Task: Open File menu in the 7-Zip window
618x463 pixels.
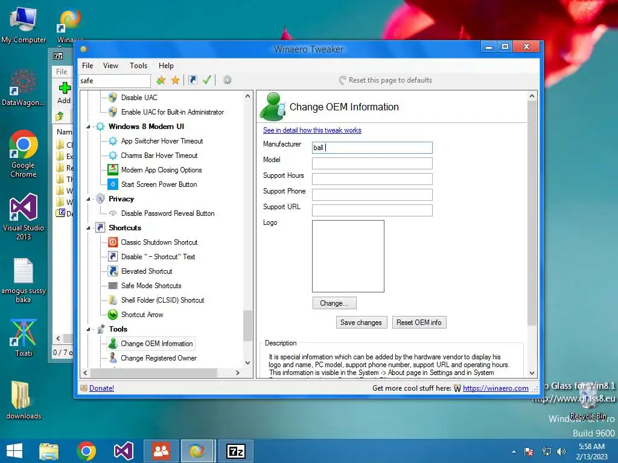Action: tap(62, 72)
